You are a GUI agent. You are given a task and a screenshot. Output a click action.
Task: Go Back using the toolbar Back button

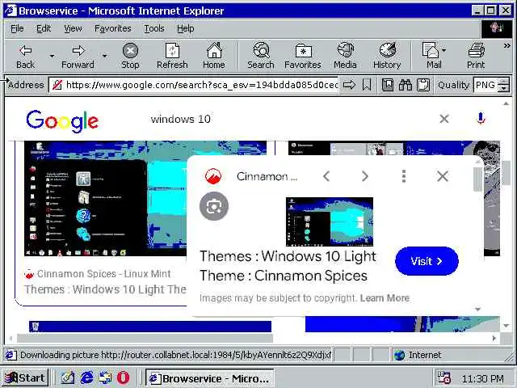click(25, 56)
